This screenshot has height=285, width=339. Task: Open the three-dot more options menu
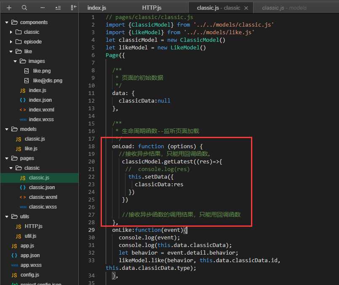tap(43, 8)
